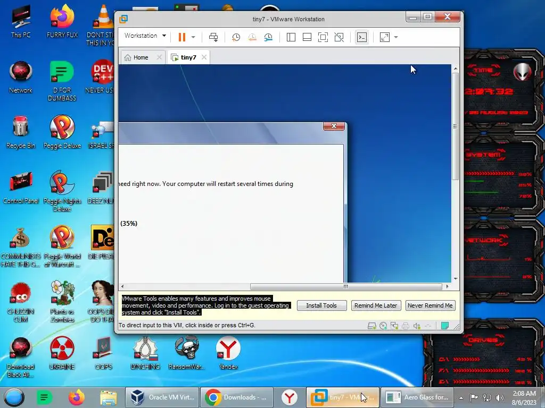This screenshot has width=545, height=408.
Task: Click the CD/DVD device status icon
Action: coord(383,326)
